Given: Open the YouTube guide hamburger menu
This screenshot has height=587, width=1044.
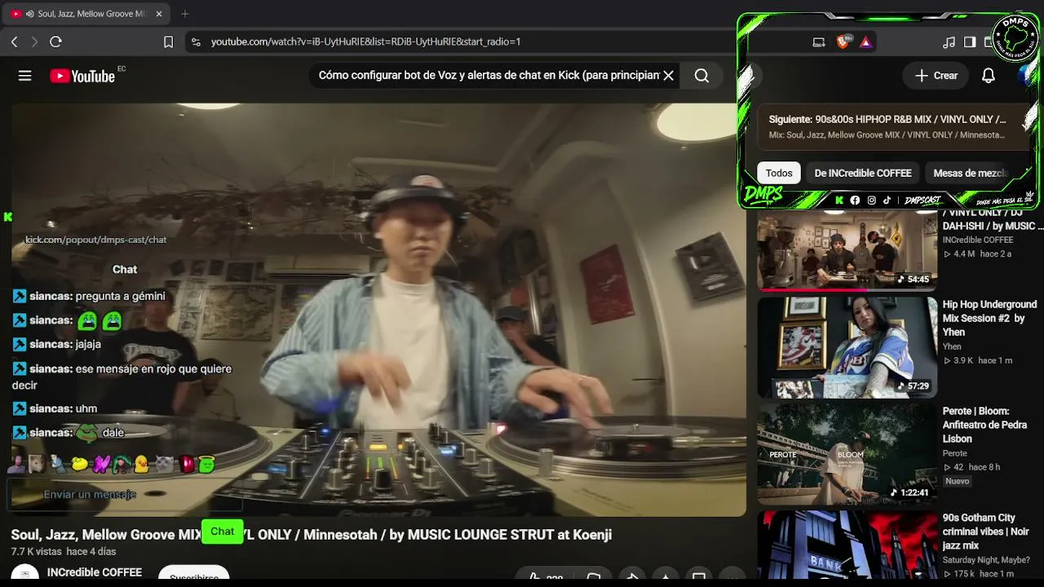Looking at the screenshot, I should [x=25, y=76].
